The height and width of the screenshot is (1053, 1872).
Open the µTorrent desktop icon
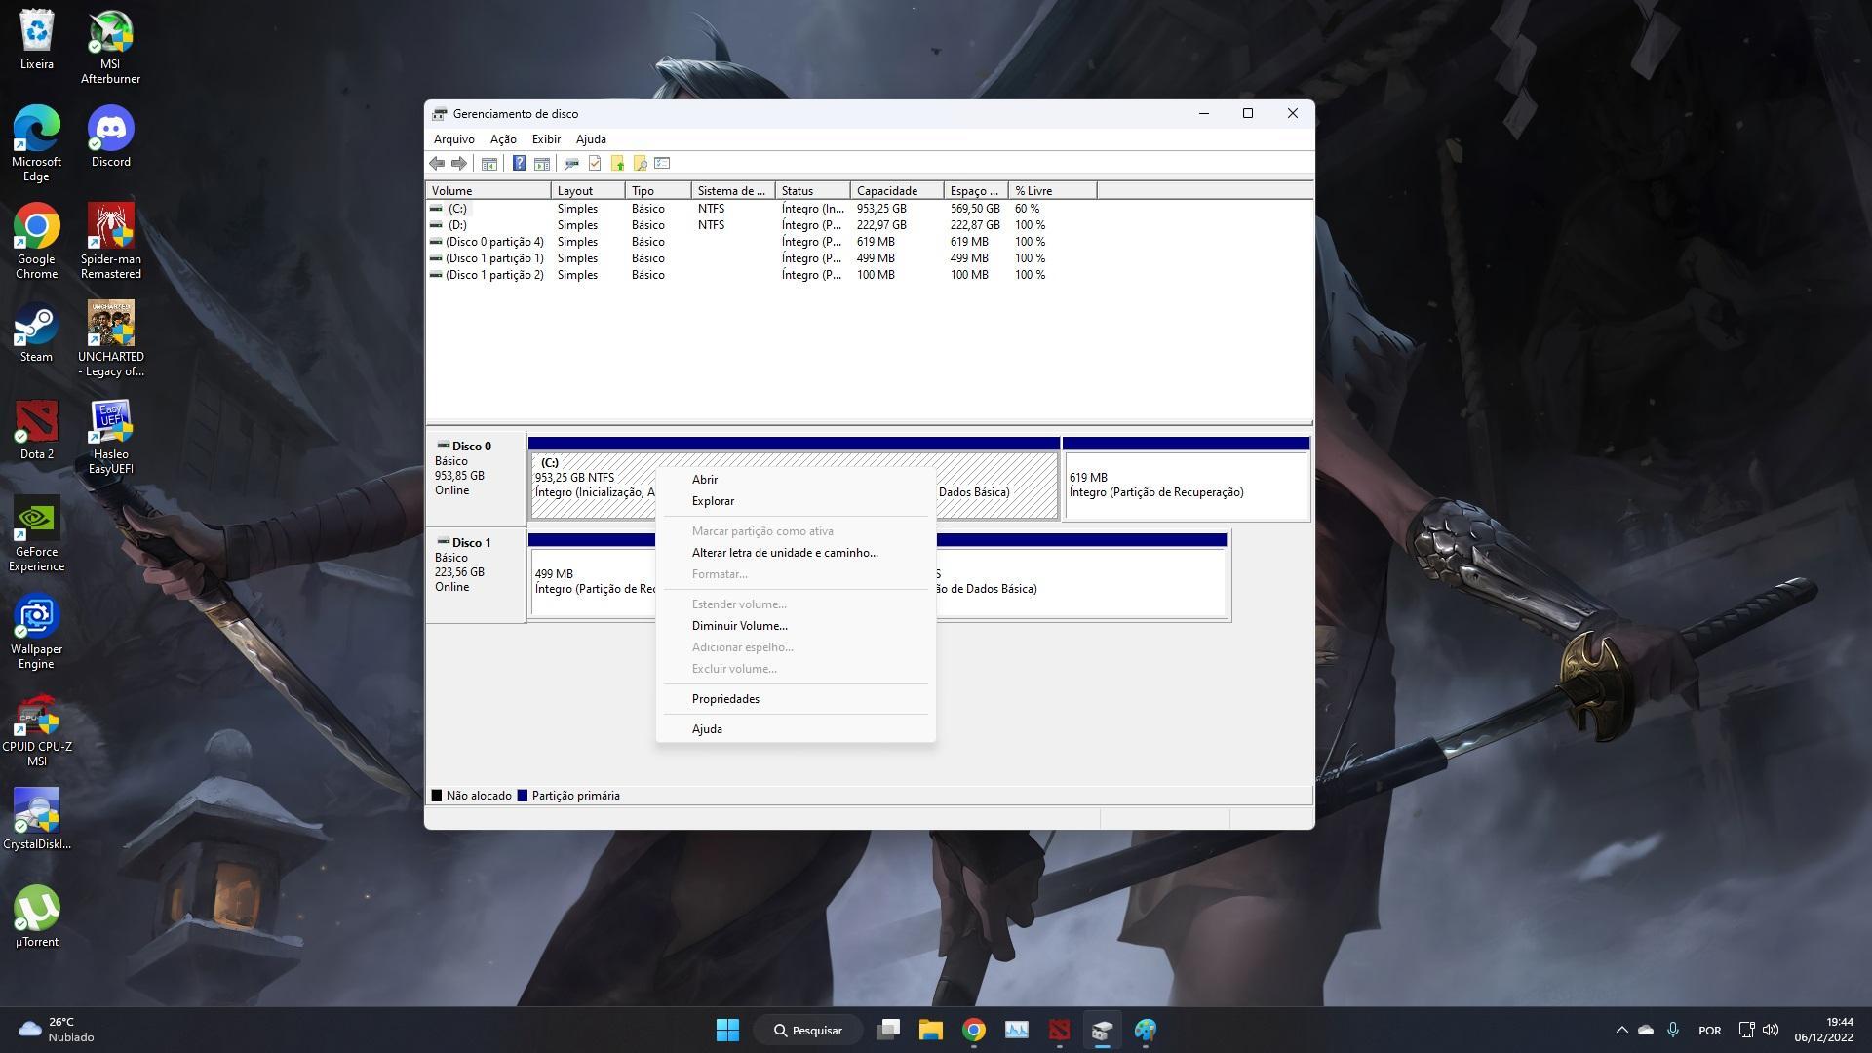tap(36, 917)
